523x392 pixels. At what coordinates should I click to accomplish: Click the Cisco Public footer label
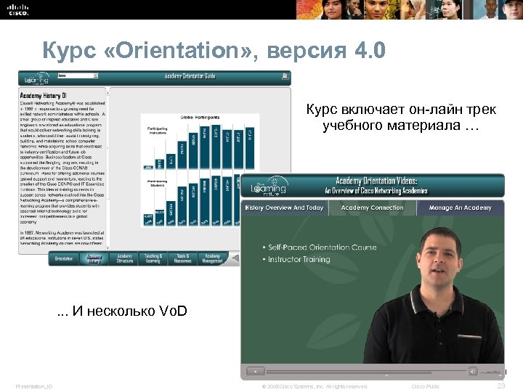click(x=425, y=387)
